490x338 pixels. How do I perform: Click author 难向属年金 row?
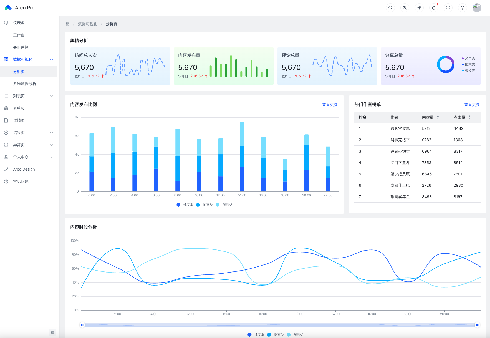[418, 197]
